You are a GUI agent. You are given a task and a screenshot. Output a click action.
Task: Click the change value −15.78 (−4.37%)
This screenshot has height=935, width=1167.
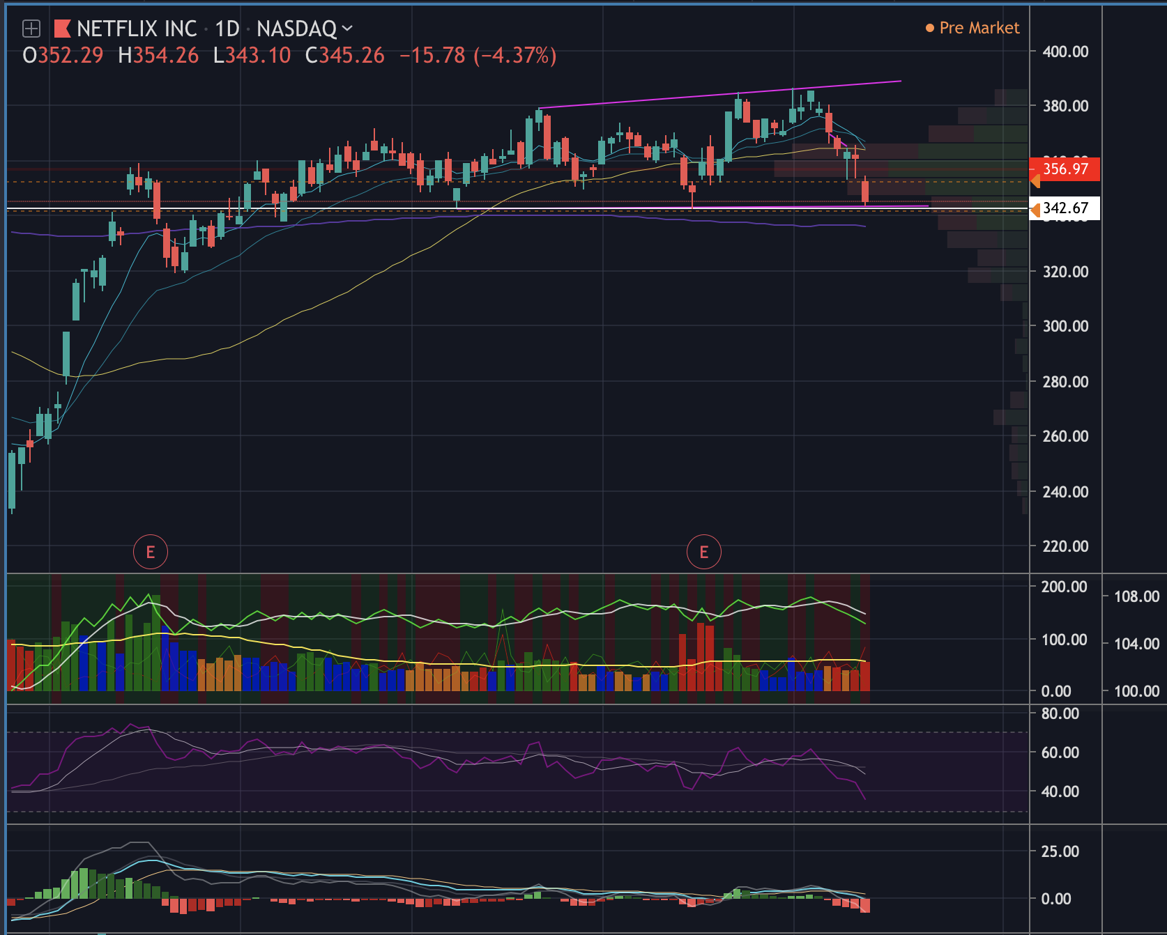coord(478,56)
